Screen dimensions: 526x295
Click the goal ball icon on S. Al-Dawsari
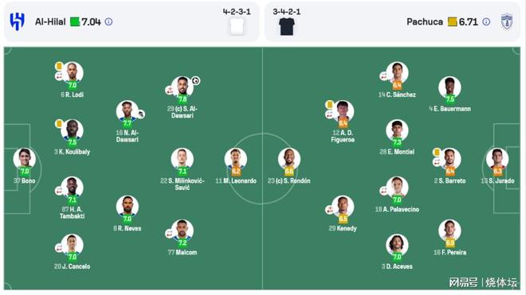[x=196, y=80]
